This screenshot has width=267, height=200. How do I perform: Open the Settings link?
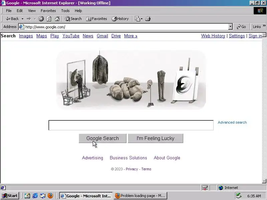[x=237, y=36]
